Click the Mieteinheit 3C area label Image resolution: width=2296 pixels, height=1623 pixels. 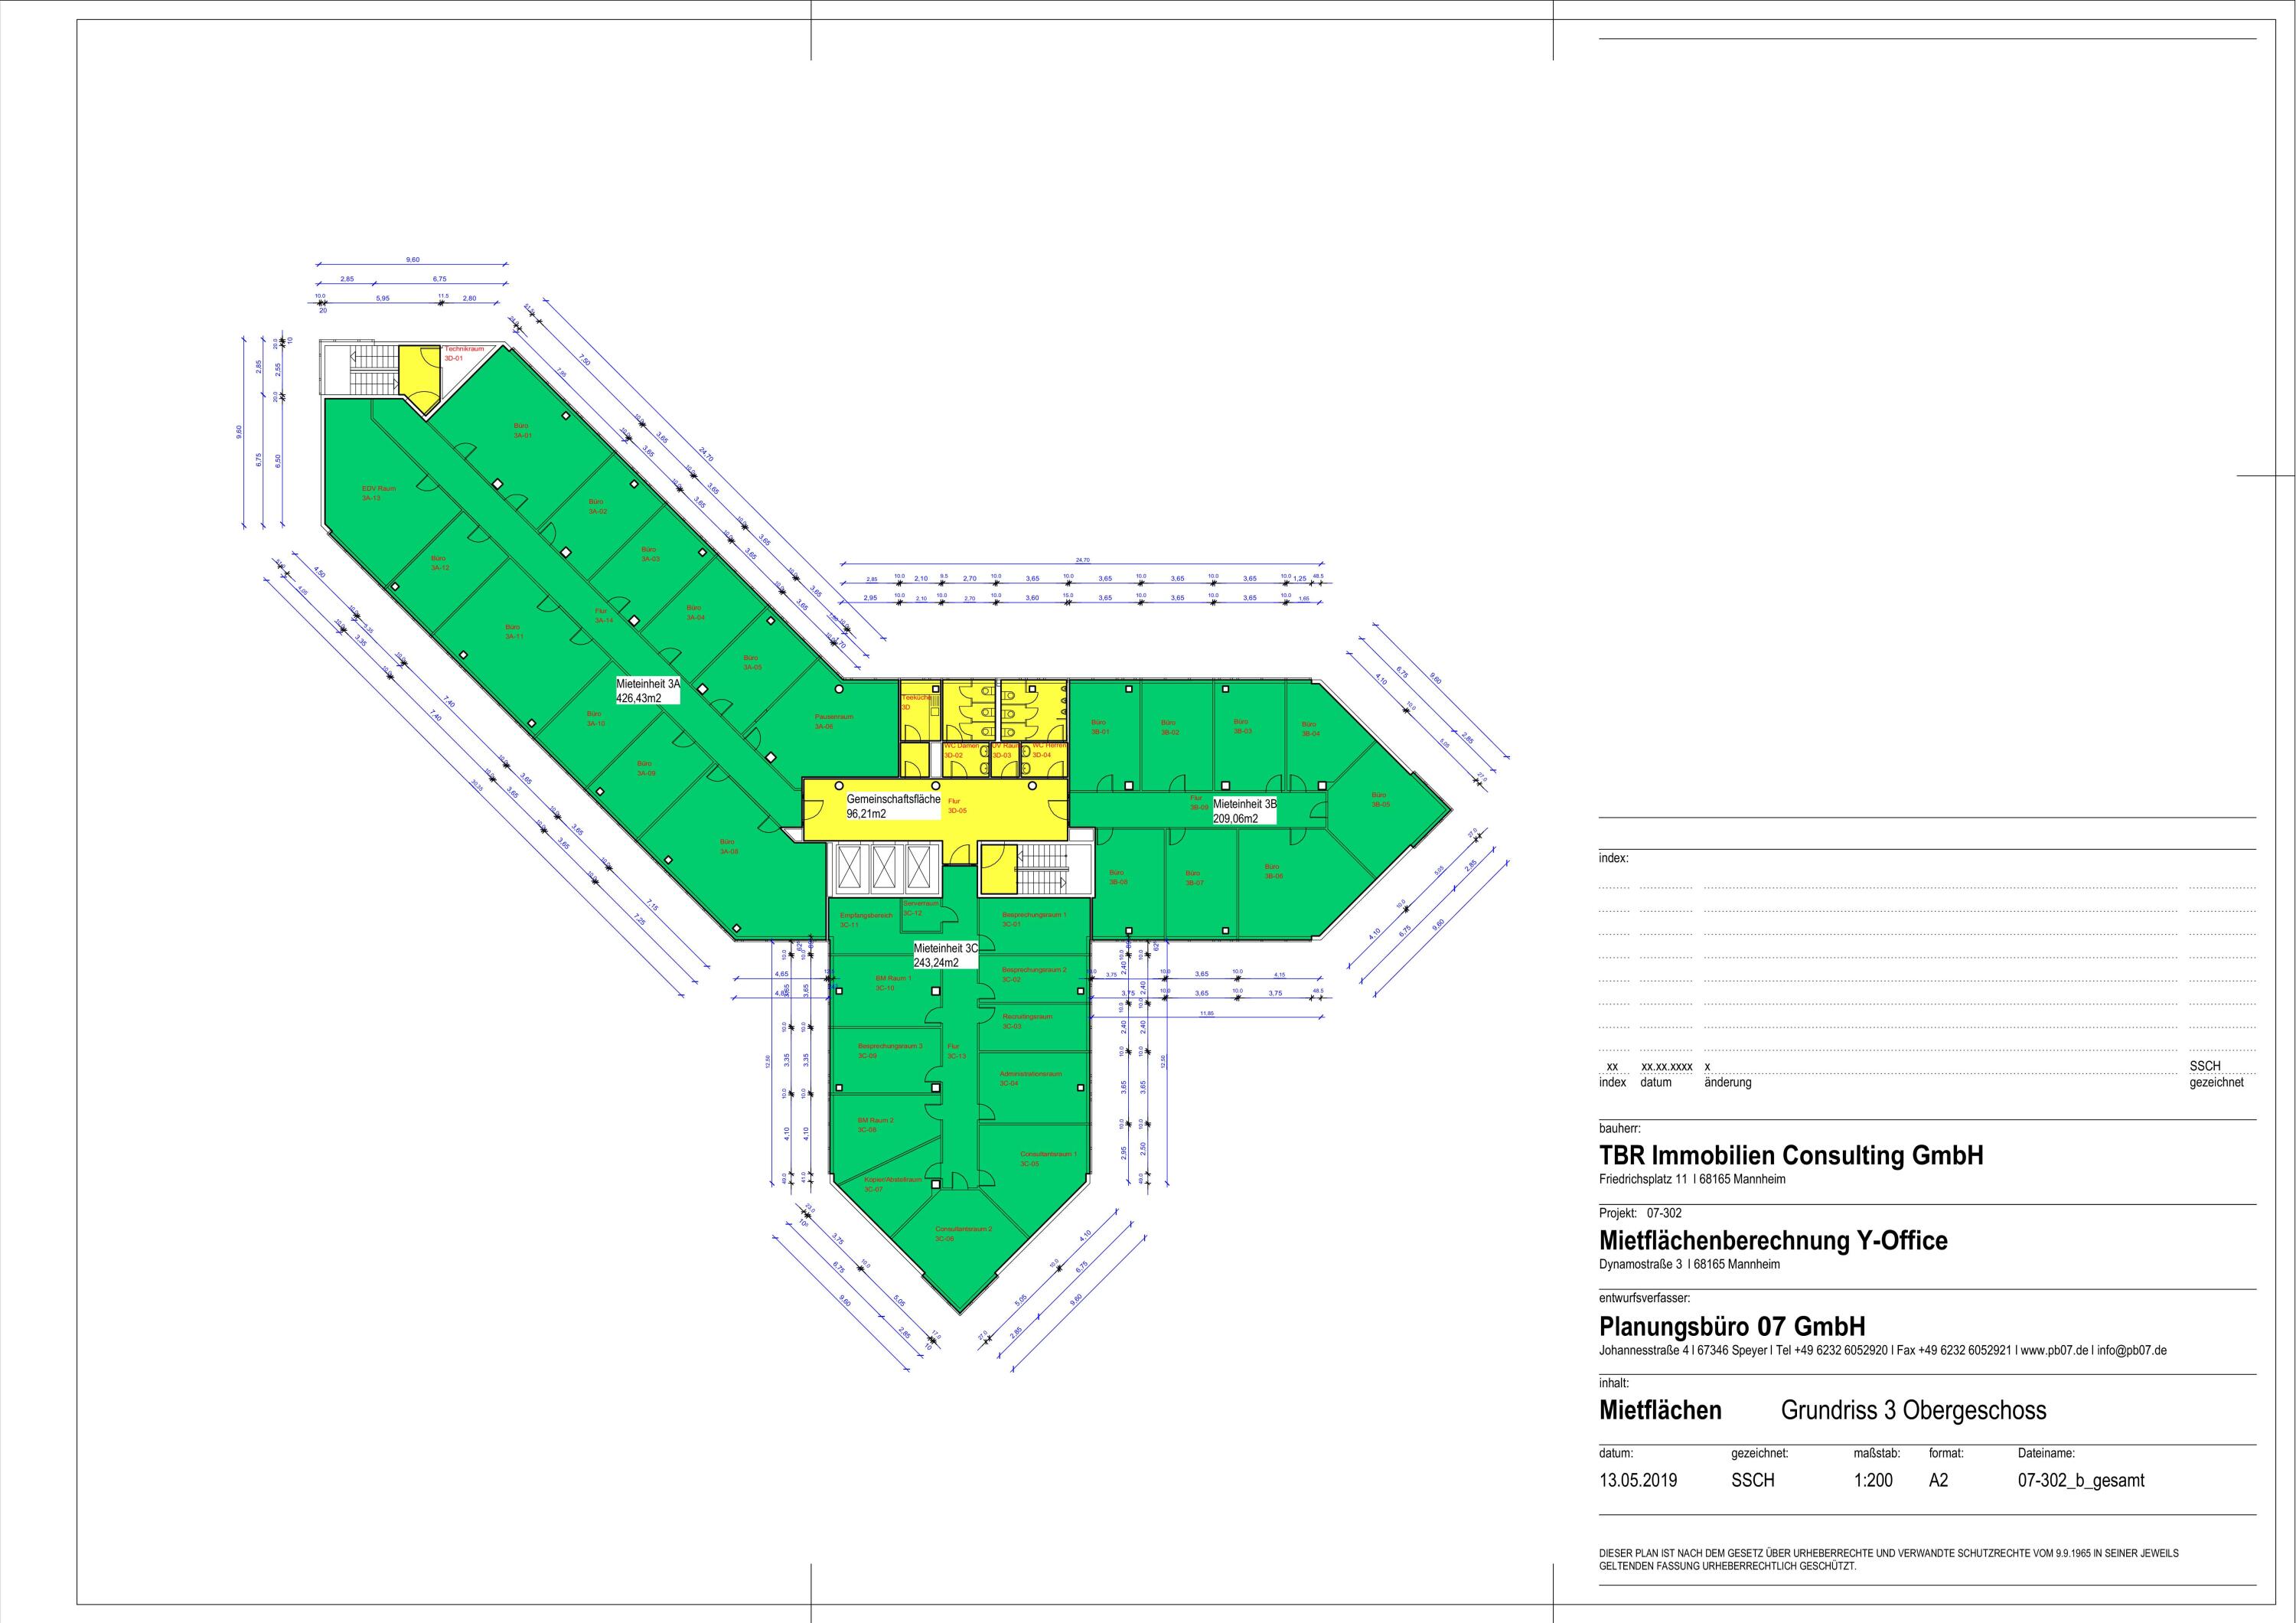point(945,955)
